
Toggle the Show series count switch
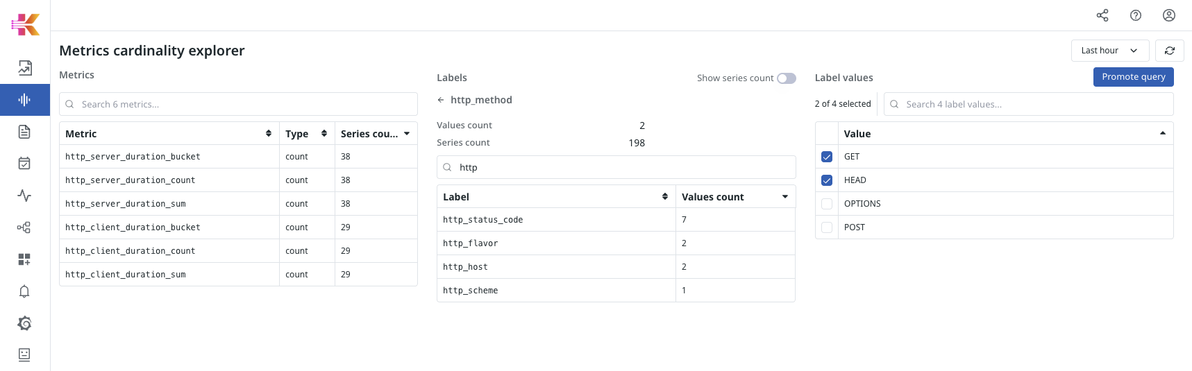(786, 78)
